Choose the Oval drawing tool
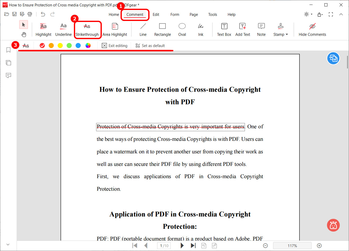Screen dimensions: 349x251 coord(182,29)
